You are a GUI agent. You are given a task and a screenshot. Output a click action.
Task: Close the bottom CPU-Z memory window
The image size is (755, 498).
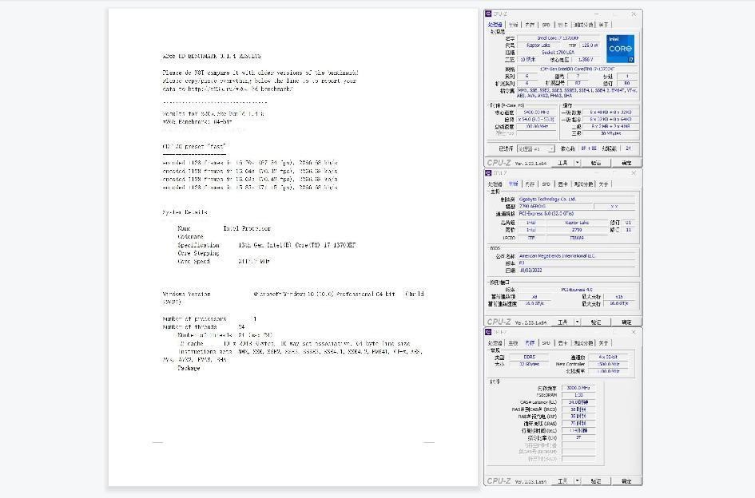[634, 332]
